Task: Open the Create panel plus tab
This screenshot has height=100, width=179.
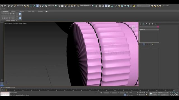Action: coord(140,24)
